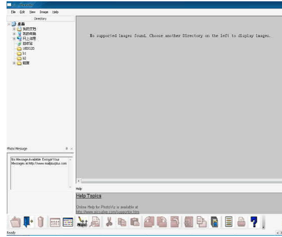282x237 pixels.
Task: Click the paste clipboard icon
Action: [x=135, y=222]
